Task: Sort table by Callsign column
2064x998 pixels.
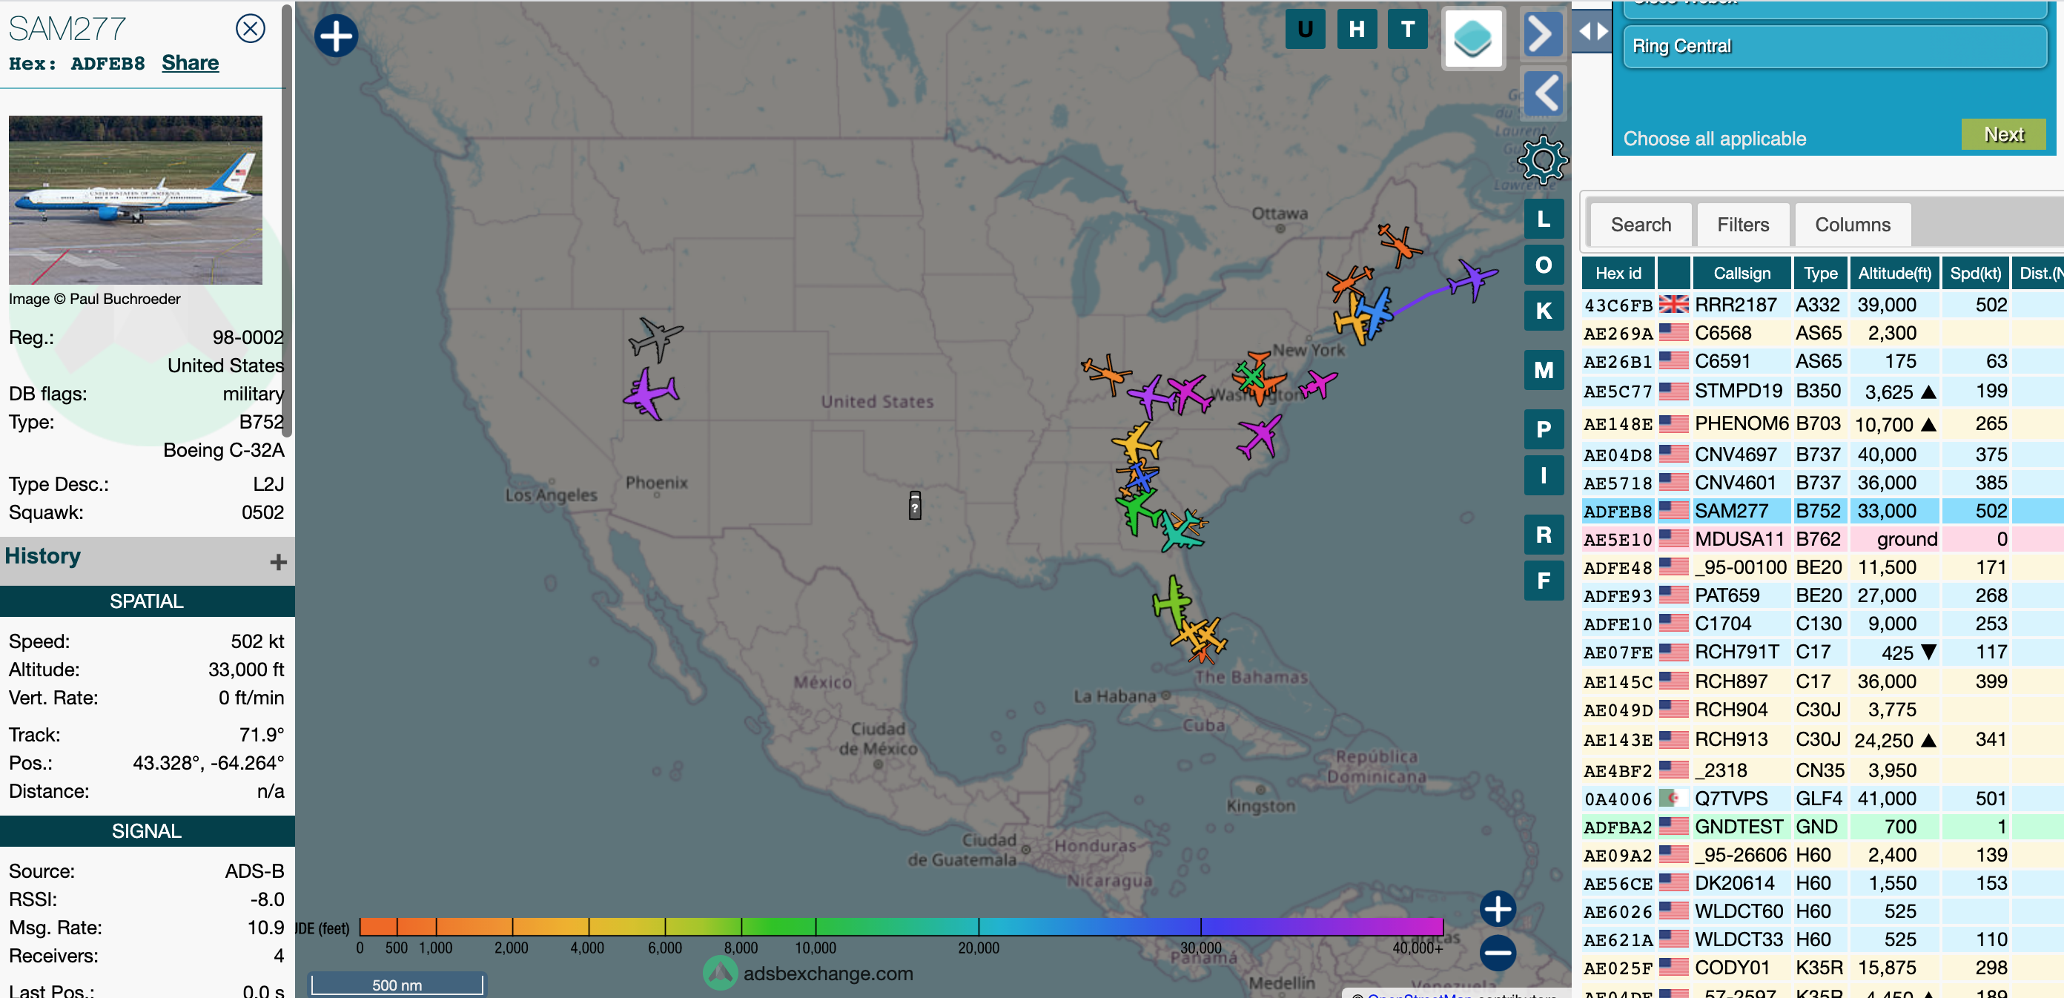Action: 1741,274
